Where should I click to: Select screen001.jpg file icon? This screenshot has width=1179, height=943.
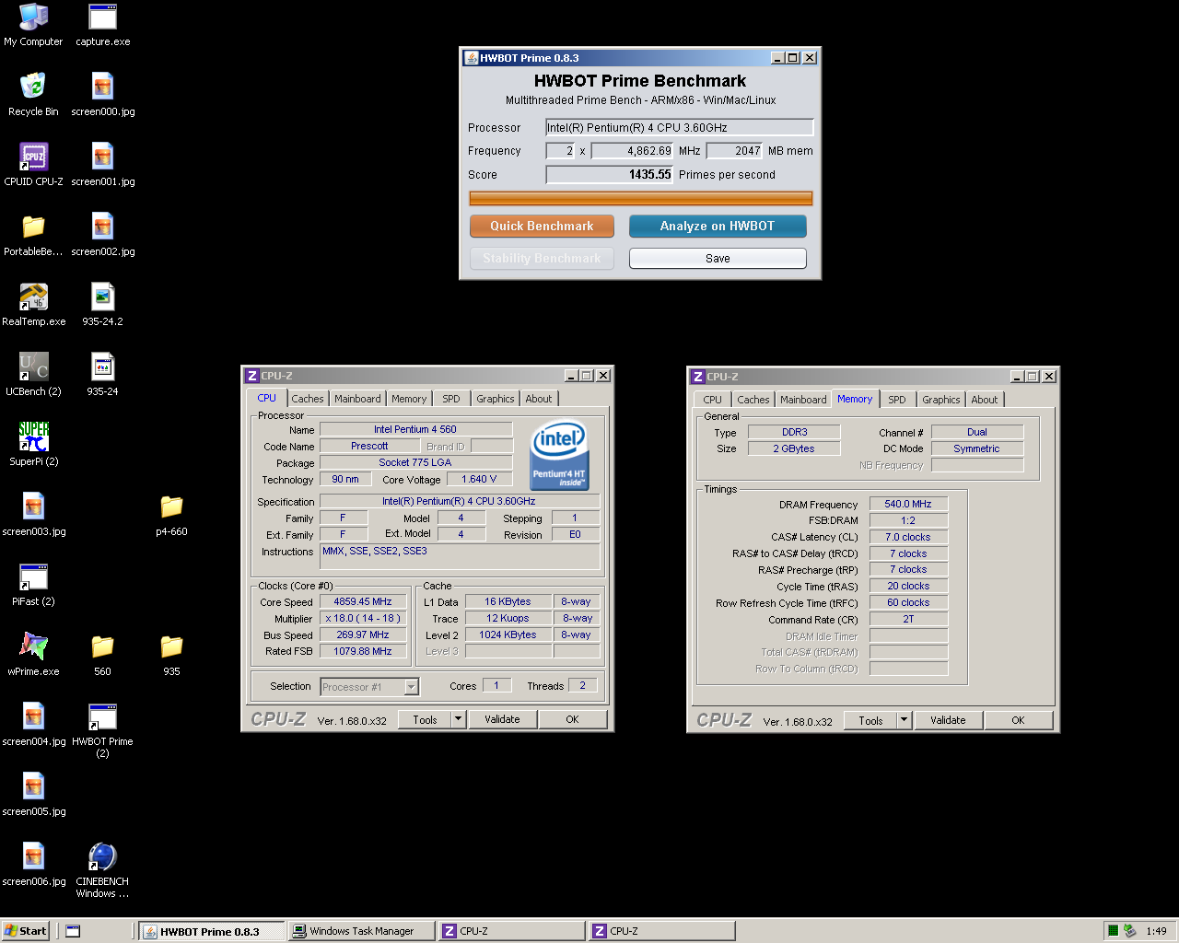point(102,165)
